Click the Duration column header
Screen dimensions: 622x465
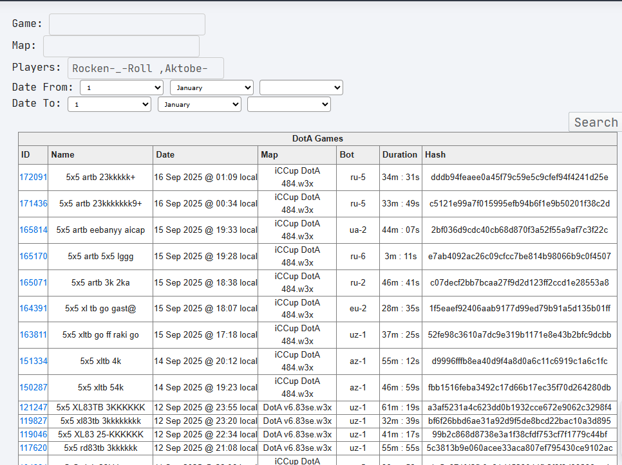[x=401, y=155]
